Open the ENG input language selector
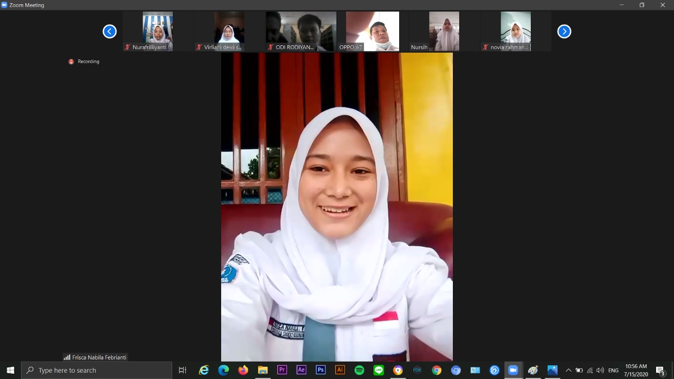 pos(613,371)
